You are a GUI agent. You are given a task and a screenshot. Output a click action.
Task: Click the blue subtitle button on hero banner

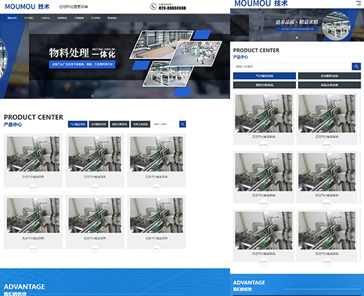click(x=82, y=64)
